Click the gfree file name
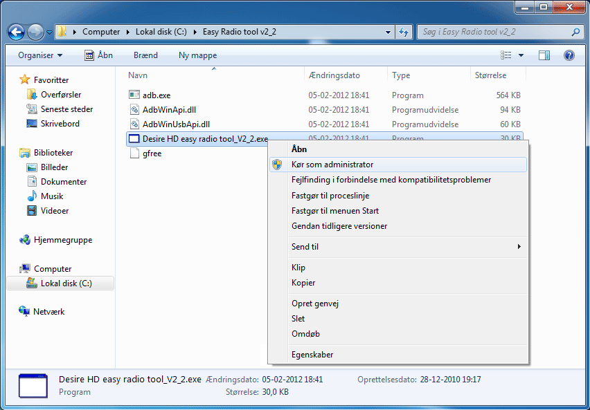Screen dimensions: 590x410 152,153
